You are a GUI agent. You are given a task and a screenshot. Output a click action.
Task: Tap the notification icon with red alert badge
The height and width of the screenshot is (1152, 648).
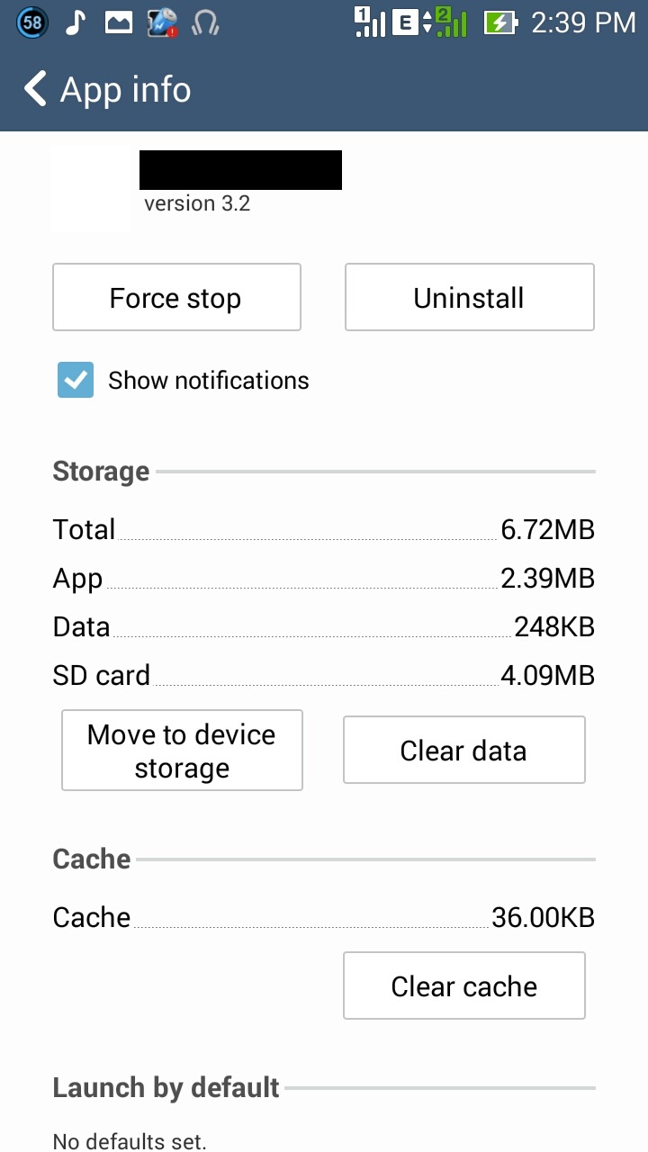[x=162, y=22]
